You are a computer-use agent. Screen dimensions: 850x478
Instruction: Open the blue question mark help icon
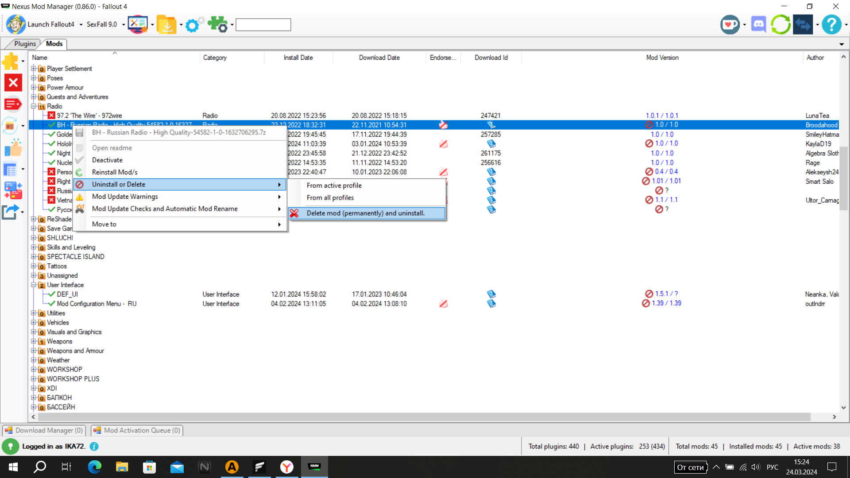(831, 24)
